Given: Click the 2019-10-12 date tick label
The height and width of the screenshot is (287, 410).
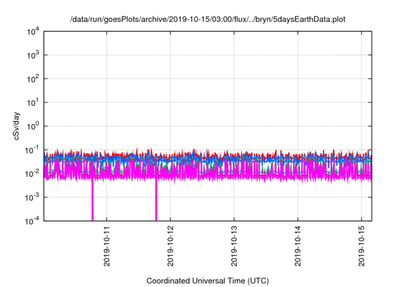Looking at the screenshot, I should 170,246.
